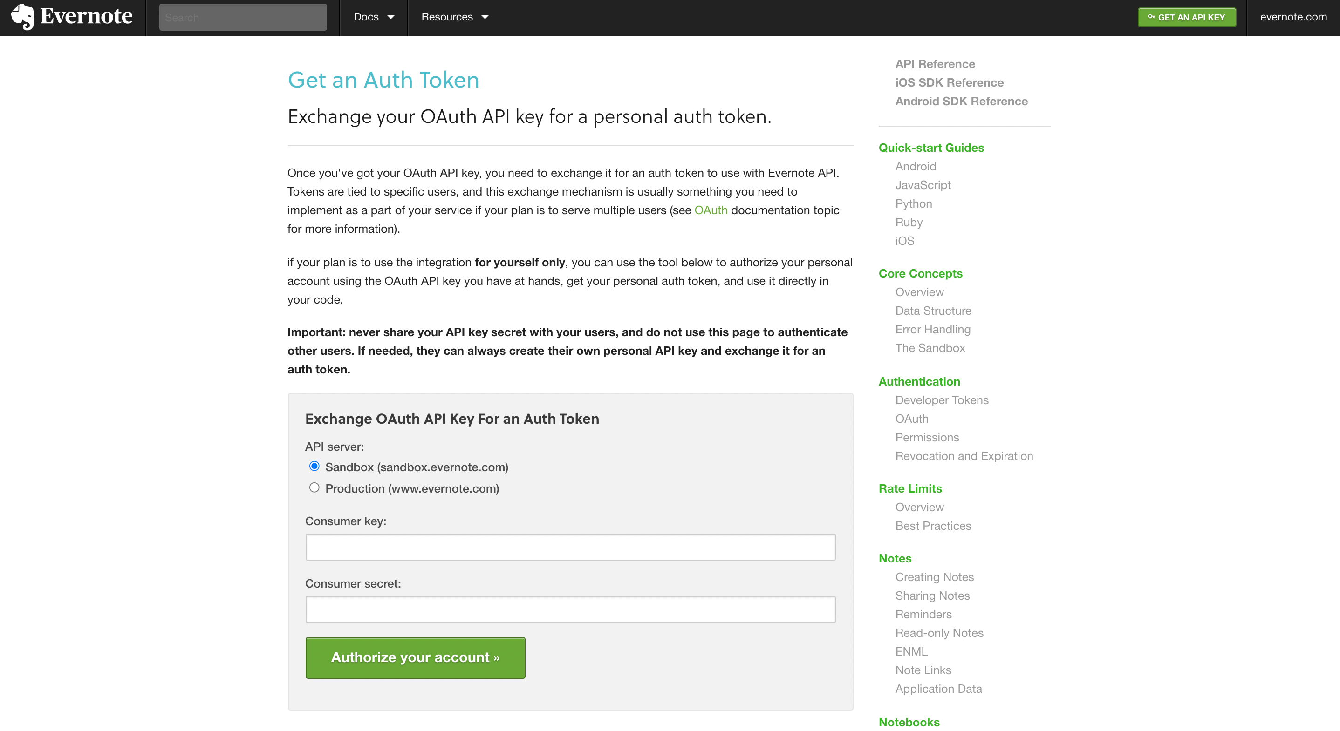Click the Authorize your account button
Viewport: 1340px width, 731px height.
coord(415,657)
